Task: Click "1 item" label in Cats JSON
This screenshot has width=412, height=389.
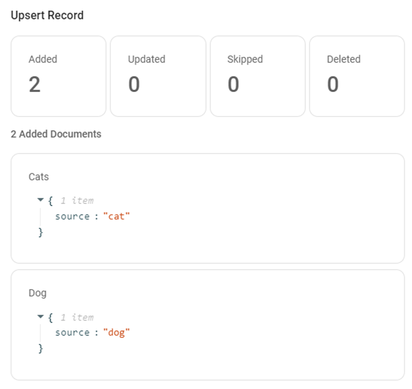Action: 77,201
